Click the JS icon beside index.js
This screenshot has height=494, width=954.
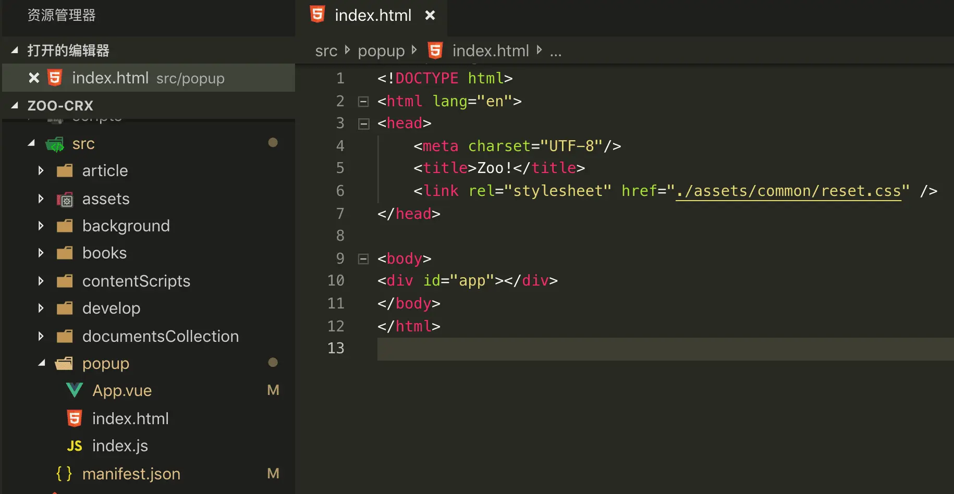coord(75,446)
